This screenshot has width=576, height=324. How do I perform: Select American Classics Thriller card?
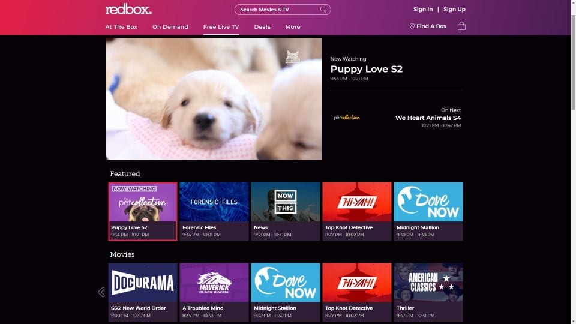(x=428, y=292)
